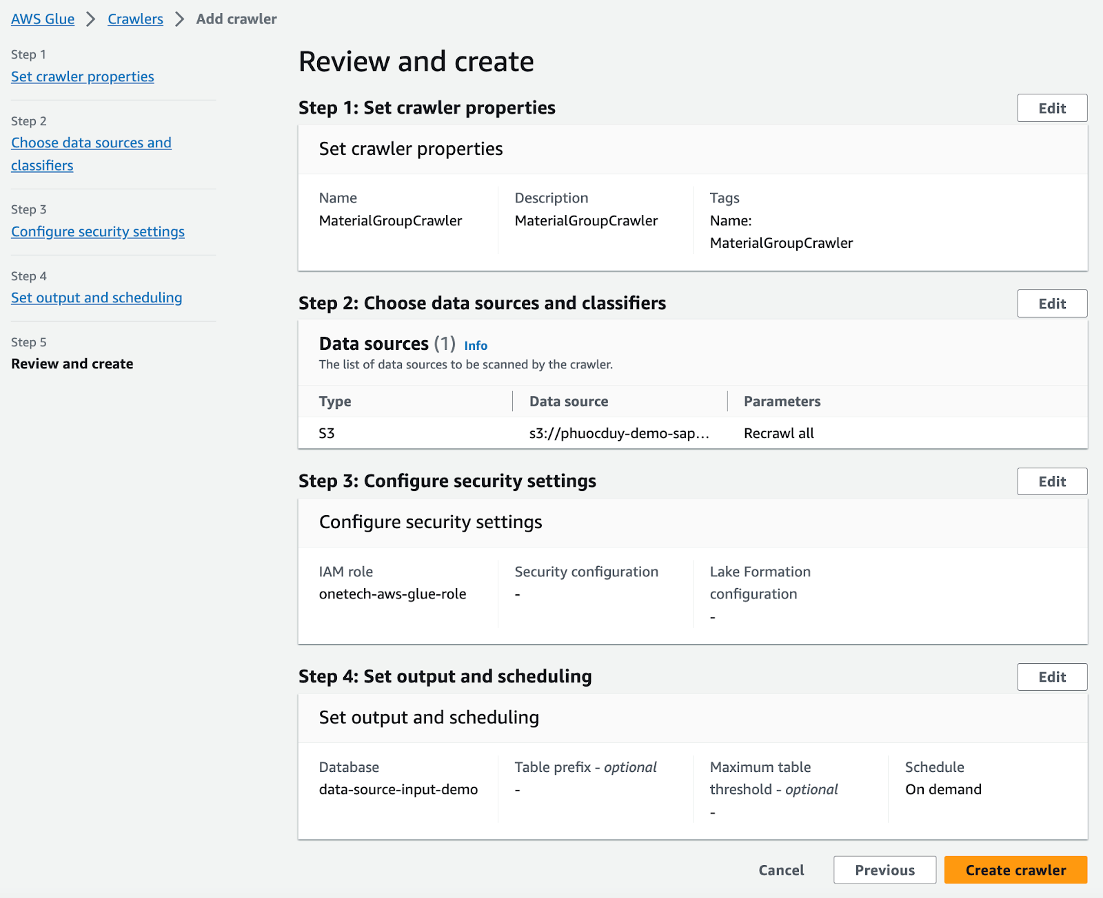
Task: Click the Cancel button
Action: (x=781, y=870)
